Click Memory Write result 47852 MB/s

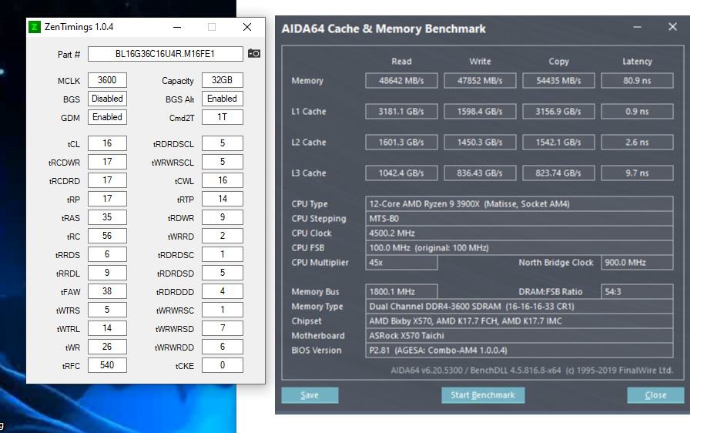click(480, 80)
